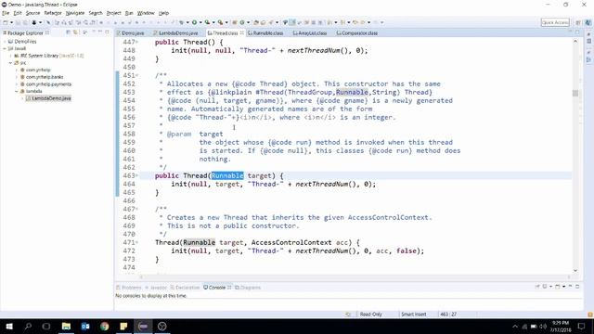Open Outlook from the taskbar
The height and width of the screenshot is (334, 594).
(85, 326)
